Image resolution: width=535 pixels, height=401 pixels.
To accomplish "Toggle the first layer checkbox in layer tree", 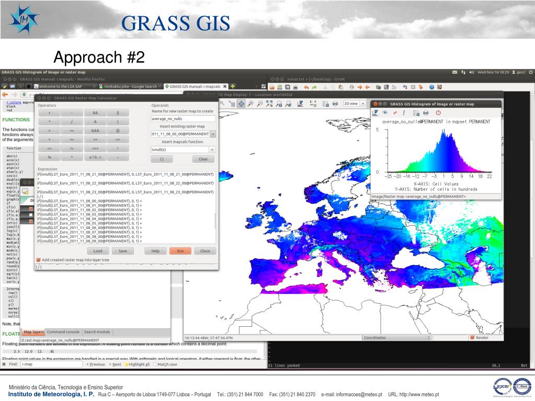I will [31, 209].
